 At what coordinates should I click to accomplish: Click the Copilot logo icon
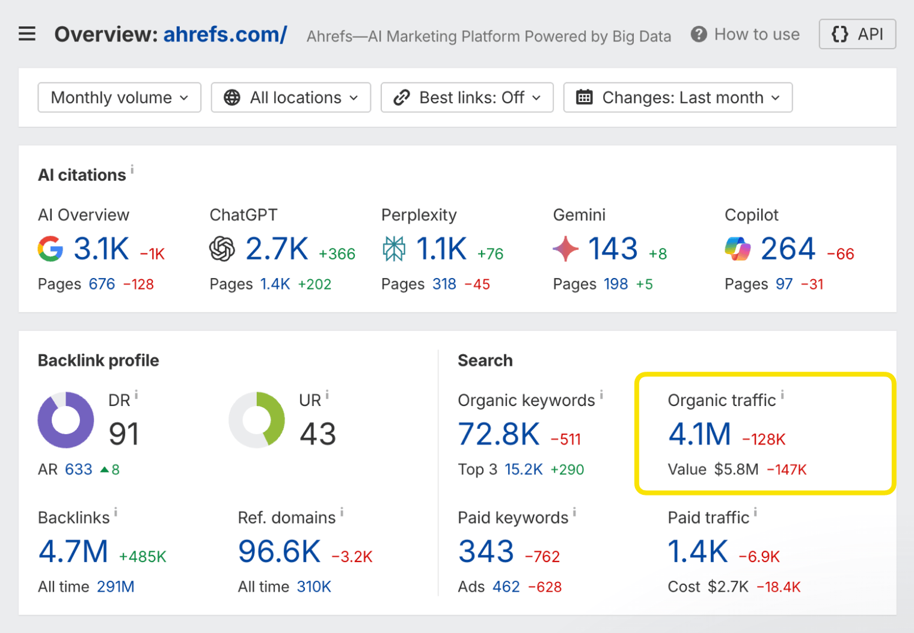click(737, 249)
